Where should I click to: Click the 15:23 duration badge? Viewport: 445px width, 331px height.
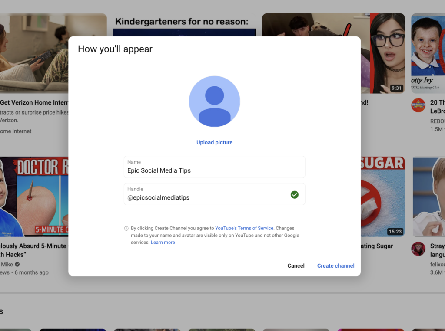coord(395,232)
